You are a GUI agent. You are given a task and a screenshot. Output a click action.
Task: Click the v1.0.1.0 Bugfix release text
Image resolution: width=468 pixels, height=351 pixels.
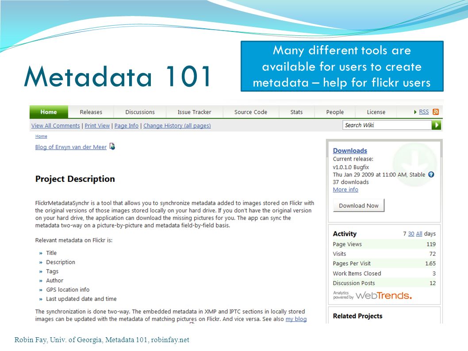click(x=351, y=167)
